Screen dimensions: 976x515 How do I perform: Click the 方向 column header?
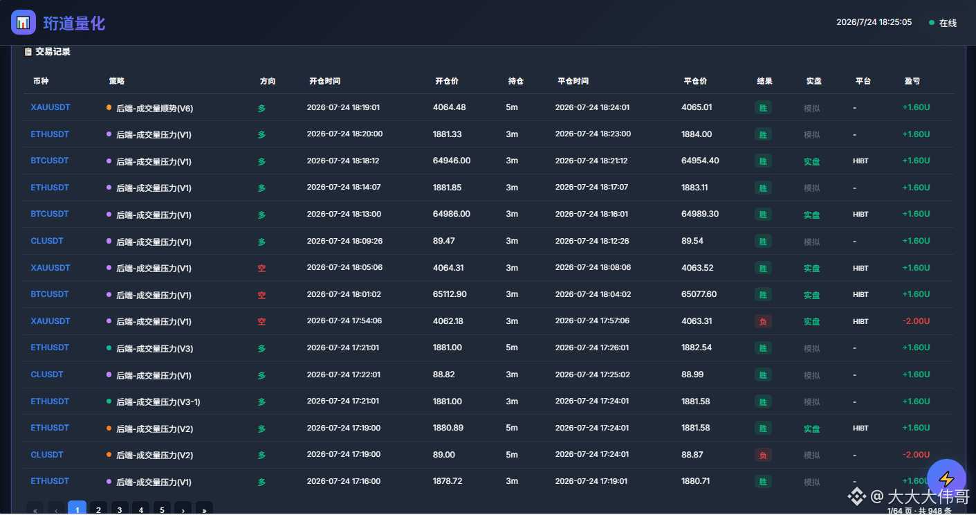pos(268,81)
